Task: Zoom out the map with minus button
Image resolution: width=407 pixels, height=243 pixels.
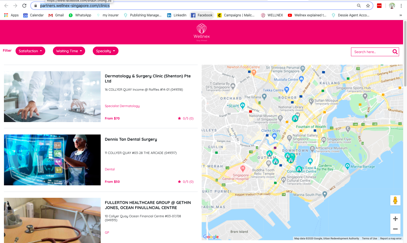Action: pyautogui.click(x=395, y=229)
